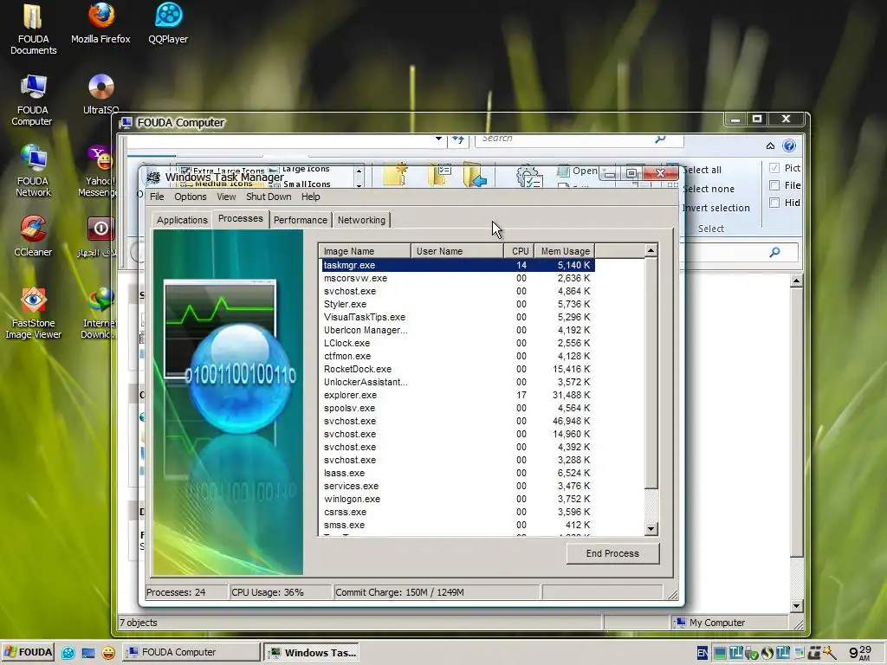Click the blue Help icon in FOUDA Computer window
This screenshot has height=665, width=887.
[x=789, y=145]
